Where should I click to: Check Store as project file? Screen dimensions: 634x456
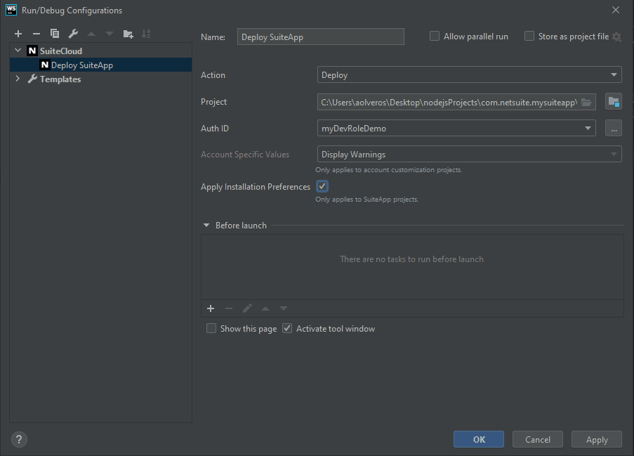tap(529, 37)
